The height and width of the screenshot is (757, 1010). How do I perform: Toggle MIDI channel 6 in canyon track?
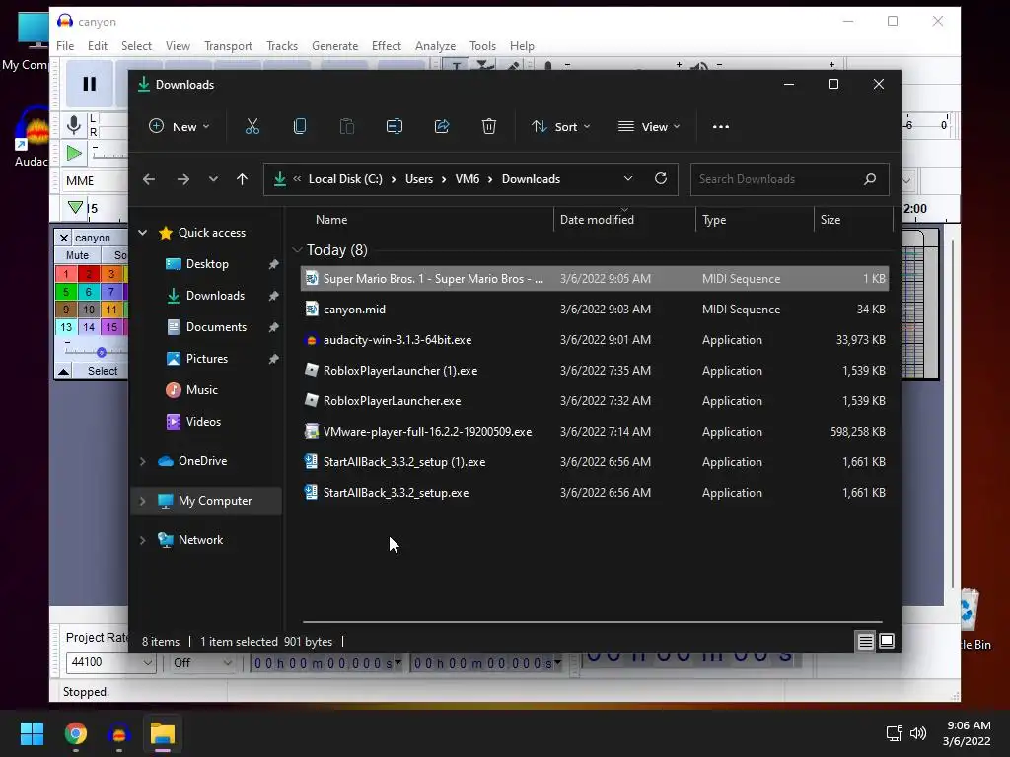[89, 292]
